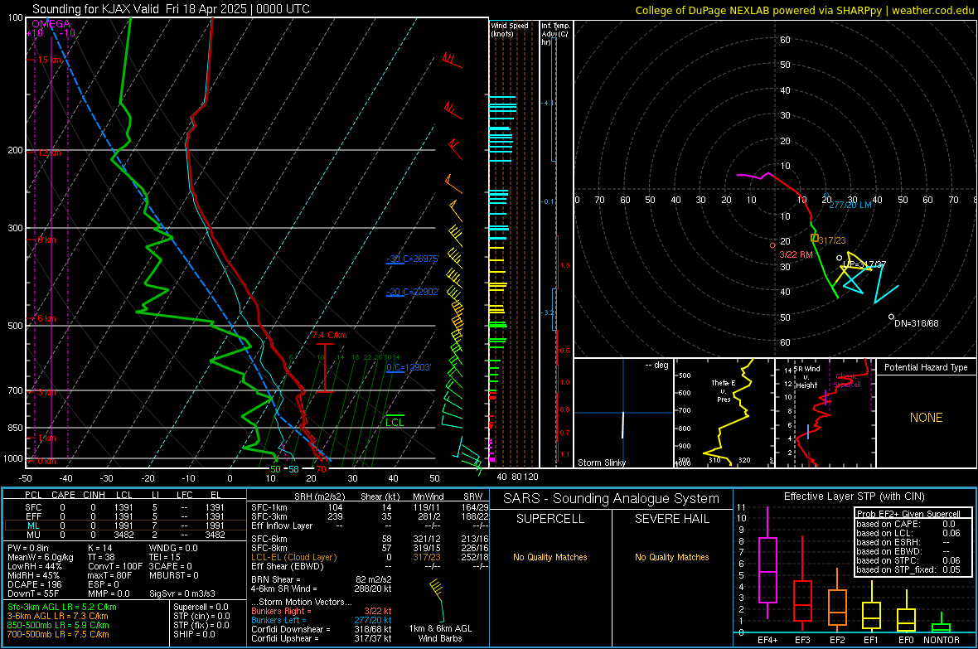The image size is (978, 649).
Task: Click the 'SARS - Sounding Analogue System' heading
Action: 611,499
